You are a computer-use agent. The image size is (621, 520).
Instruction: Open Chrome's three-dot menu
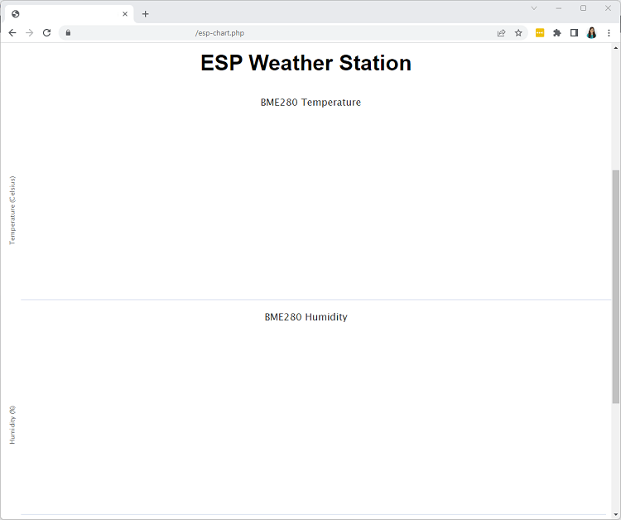pyautogui.click(x=609, y=33)
